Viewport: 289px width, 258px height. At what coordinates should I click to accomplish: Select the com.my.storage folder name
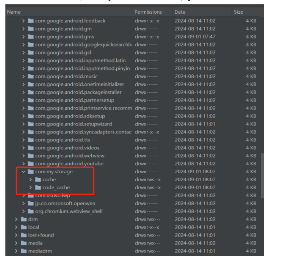[x=54, y=172]
